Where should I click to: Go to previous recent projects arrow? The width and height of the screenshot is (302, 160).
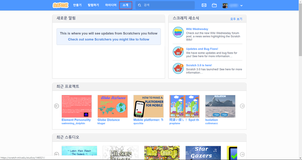click(x=57, y=106)
